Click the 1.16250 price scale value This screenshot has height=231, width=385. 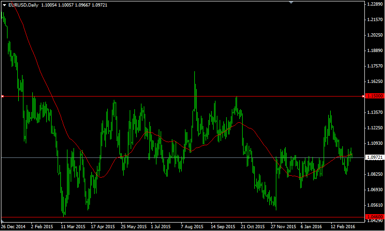pyautogui.click(x=375, y=82)
